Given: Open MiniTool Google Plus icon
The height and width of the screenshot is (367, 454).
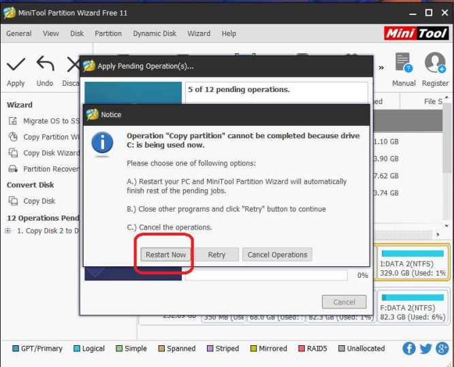Looking at the screenshot, I should (442, 349).
